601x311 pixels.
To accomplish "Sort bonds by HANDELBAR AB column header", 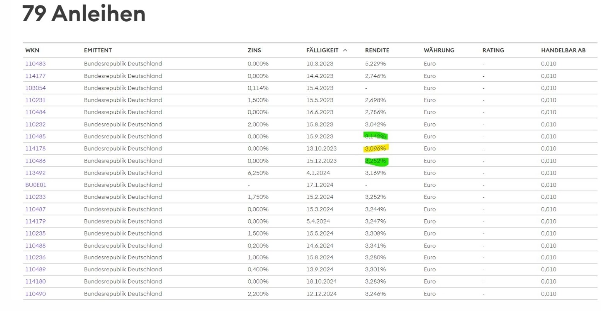I will 563,50.
